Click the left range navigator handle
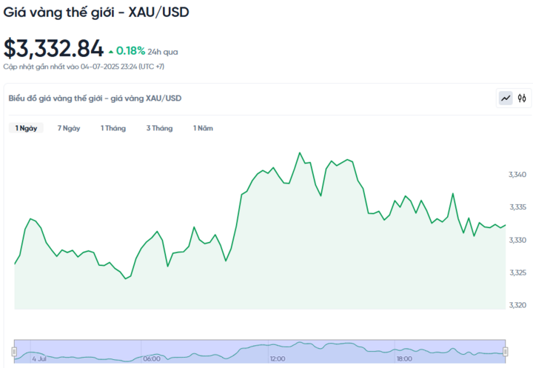Viewport: 533px width, 368px height. (x=14, y=351)
